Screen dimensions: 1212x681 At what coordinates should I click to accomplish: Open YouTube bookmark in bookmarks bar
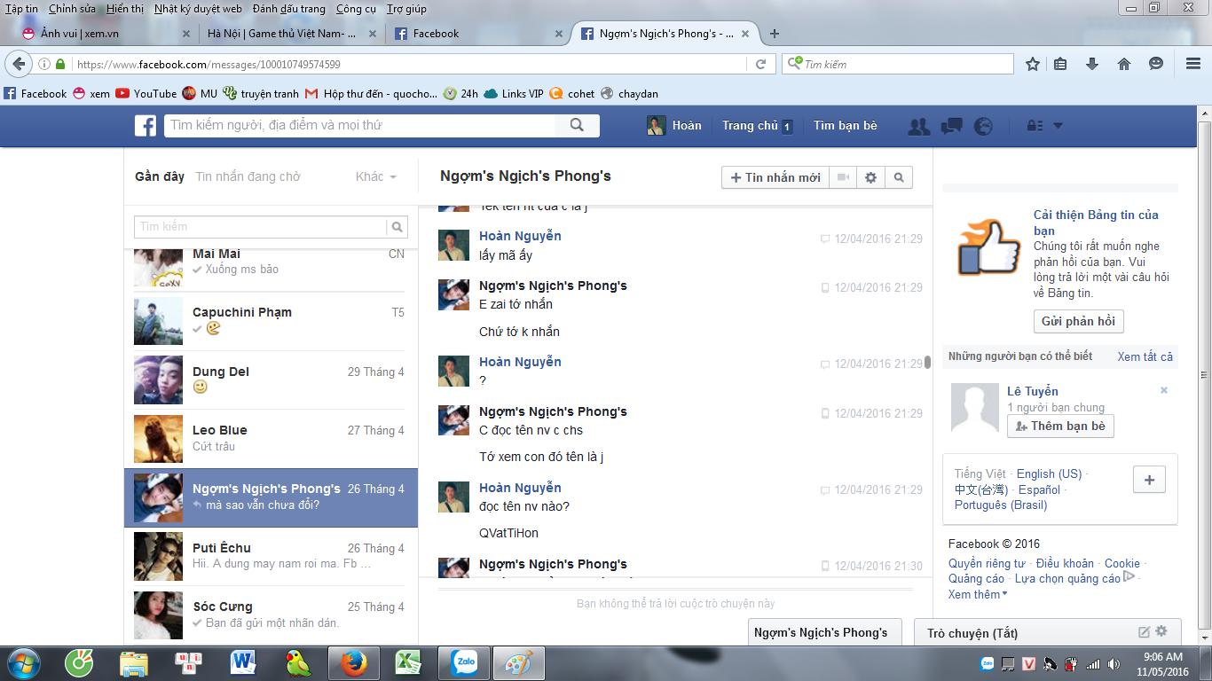coord(146,93)
